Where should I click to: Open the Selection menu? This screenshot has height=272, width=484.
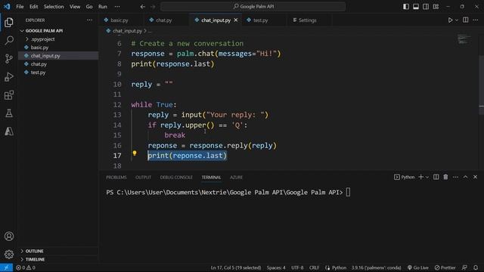point(54,7)
